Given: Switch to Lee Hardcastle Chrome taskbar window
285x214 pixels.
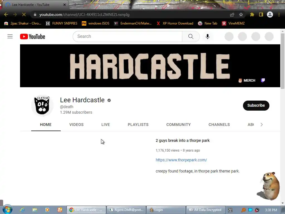Looking at the screenshot, I should (86, 210).
